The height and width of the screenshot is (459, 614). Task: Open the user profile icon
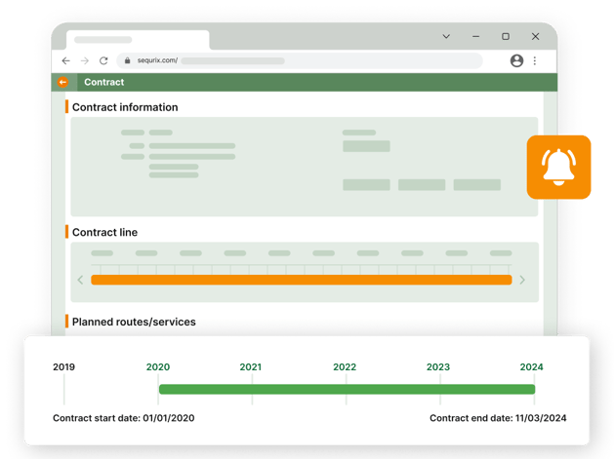[x=516, y=60]
